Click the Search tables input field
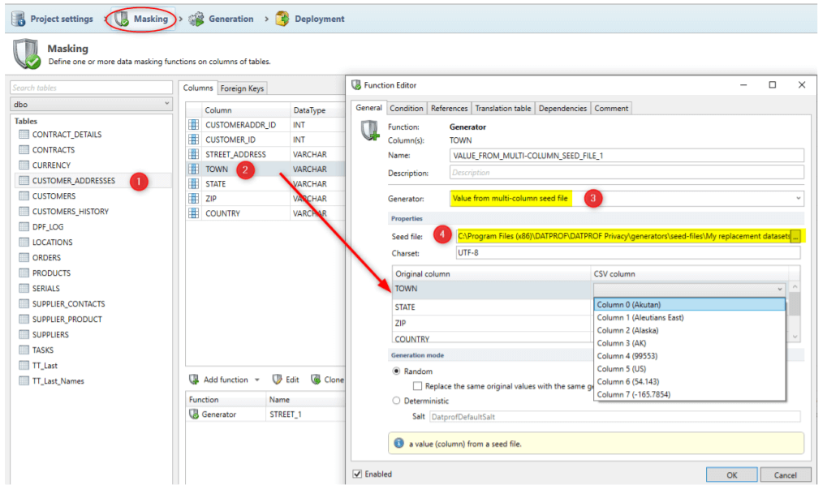Image resolution: width=827 pixels, height=485 pixels. coord(89,87)
